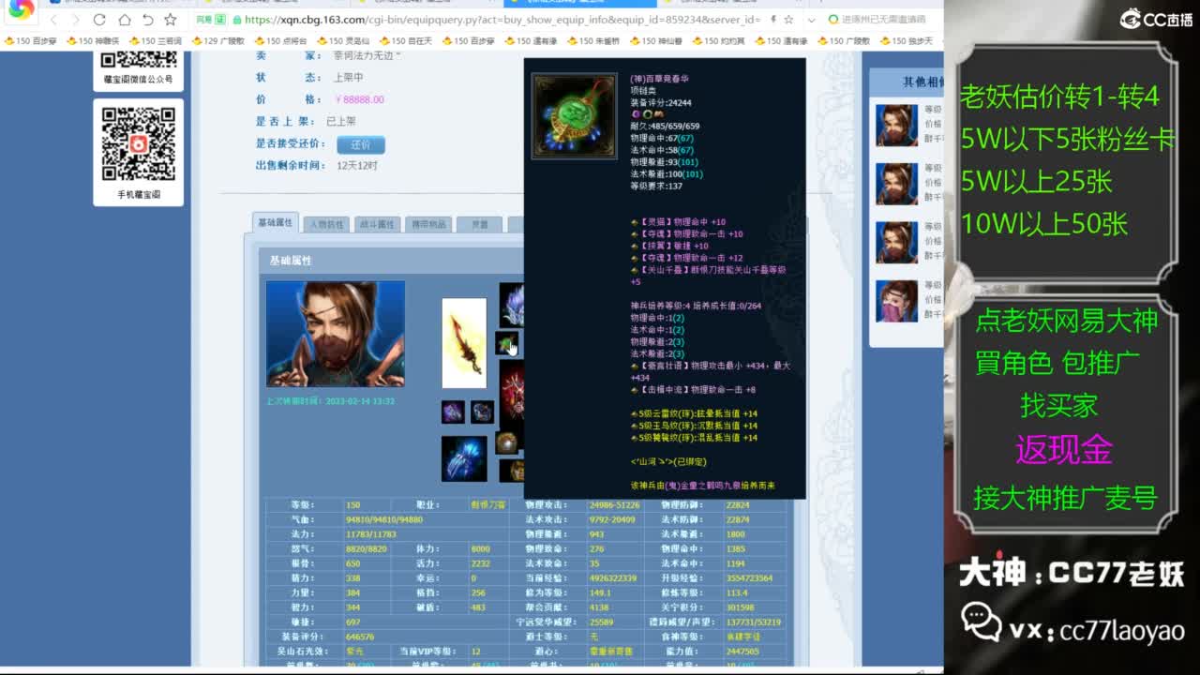Click the colorful browser logo icon
Screen dimensions: 1200x675
point(21,9)
